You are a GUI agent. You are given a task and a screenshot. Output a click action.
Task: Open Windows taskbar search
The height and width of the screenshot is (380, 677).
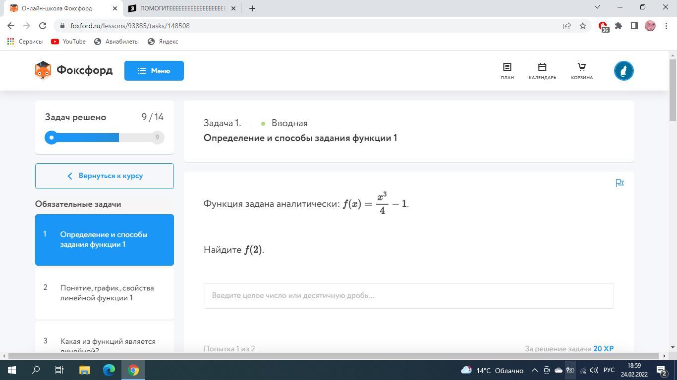(x=36, y=370)
